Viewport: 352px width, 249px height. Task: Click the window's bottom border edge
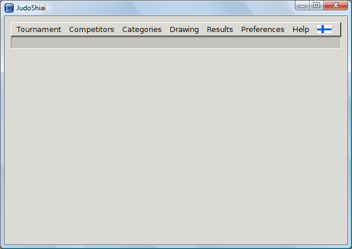[x=175, y=247]
